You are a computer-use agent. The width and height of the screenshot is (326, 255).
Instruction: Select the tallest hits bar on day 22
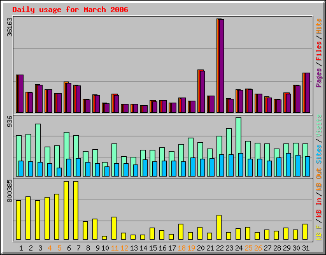click(x=220, y=66)
